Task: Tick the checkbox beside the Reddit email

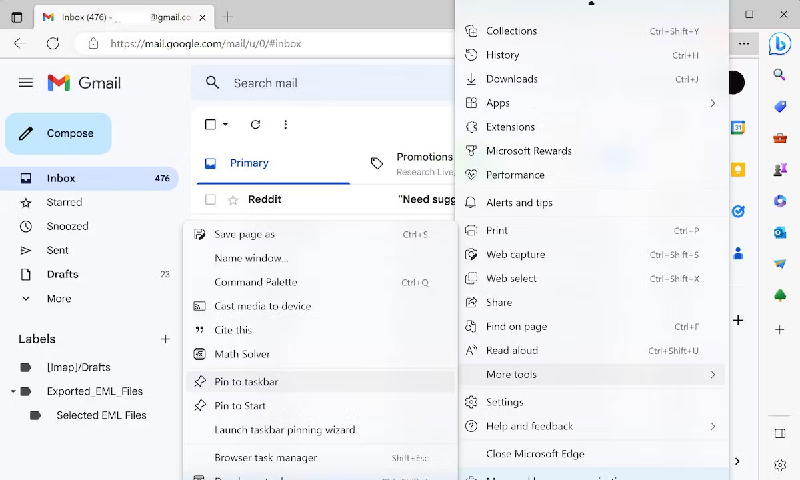Action: point(211,199)
